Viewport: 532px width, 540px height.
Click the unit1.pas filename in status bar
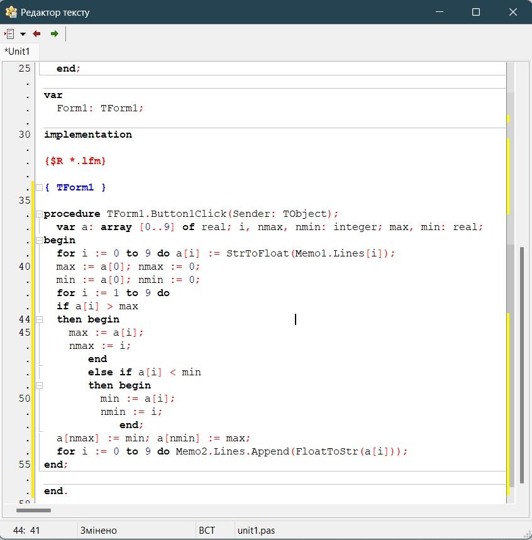pyautogui.click(x=256, y=531)
